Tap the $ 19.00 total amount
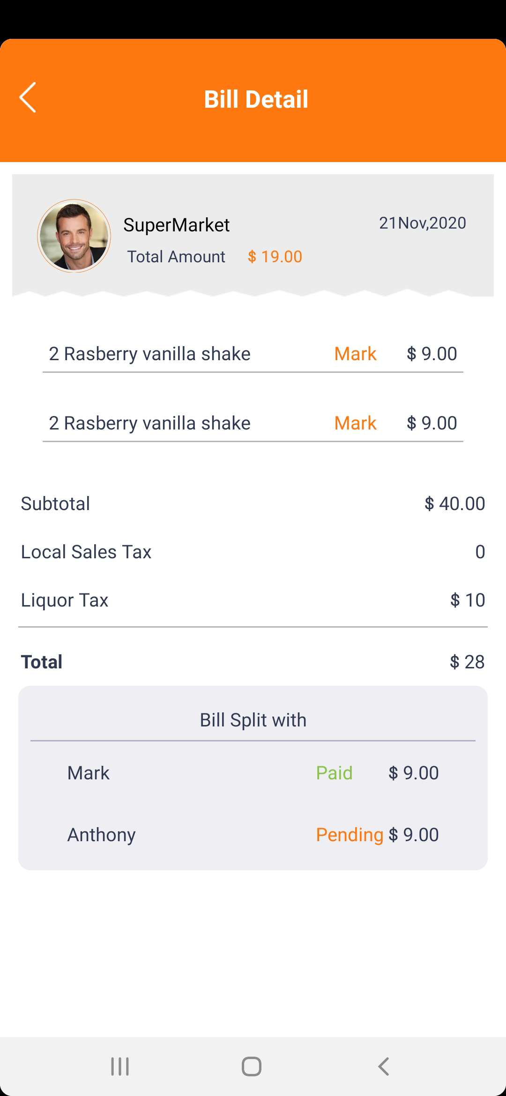The height and width of the screenshot is (1096, 506). (275, 257)
